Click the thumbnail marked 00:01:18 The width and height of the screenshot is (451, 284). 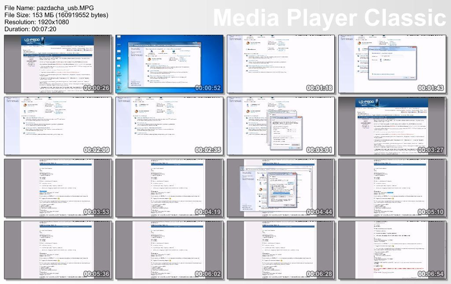click(x=281, y=64)
